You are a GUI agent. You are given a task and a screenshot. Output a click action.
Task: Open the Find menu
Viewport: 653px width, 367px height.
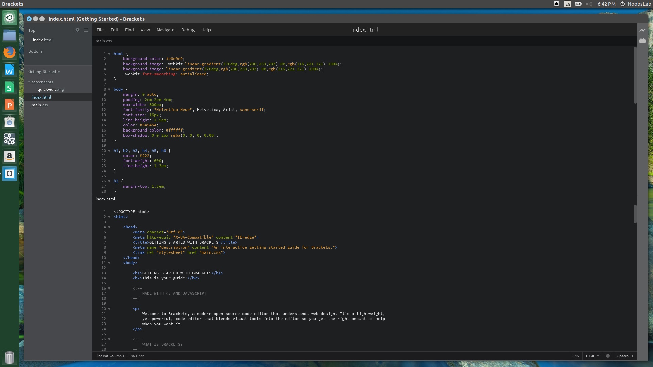(x=129, y=30)
